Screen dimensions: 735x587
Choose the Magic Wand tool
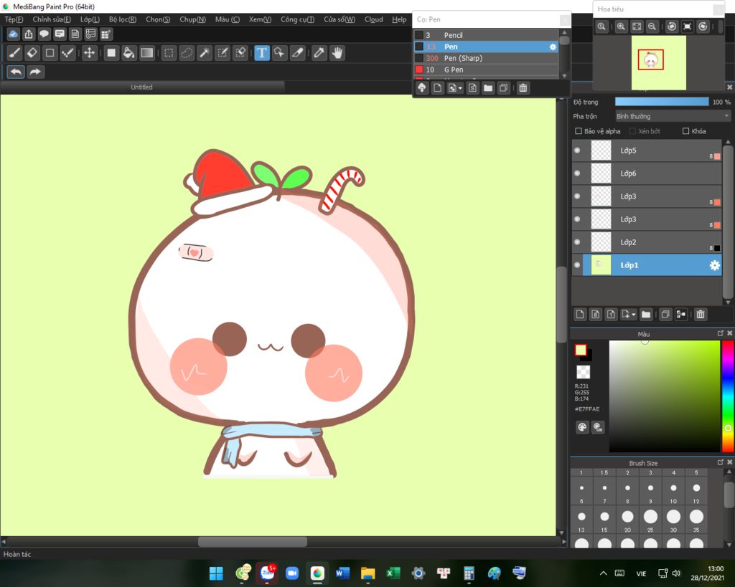(205, 53)
